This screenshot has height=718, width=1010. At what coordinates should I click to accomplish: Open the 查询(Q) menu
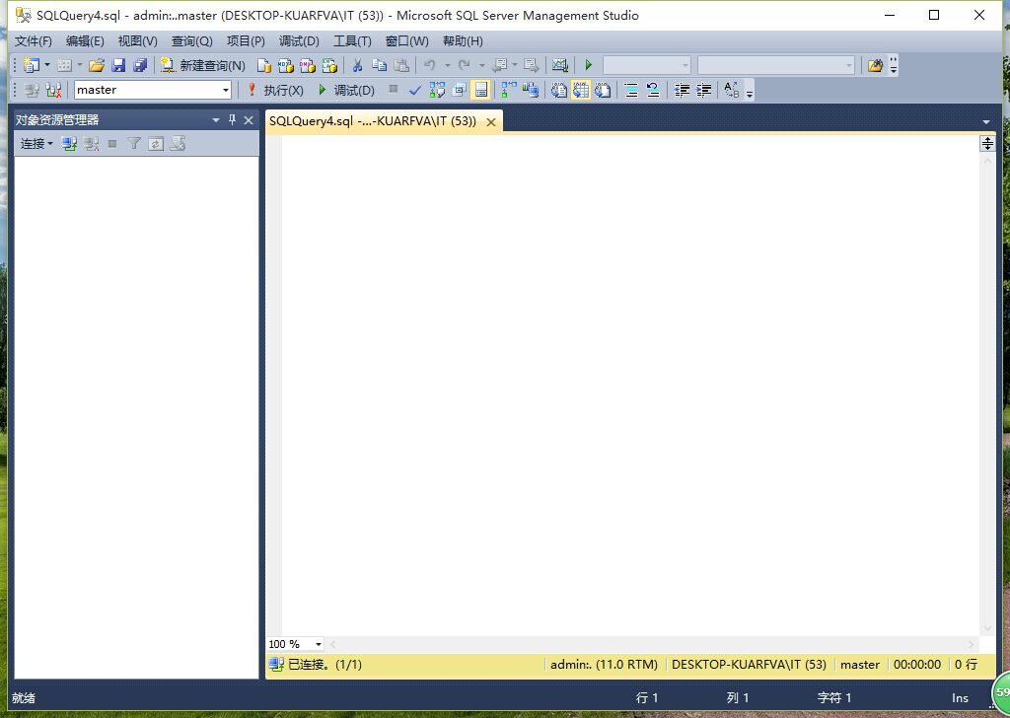tap(191, 41)
